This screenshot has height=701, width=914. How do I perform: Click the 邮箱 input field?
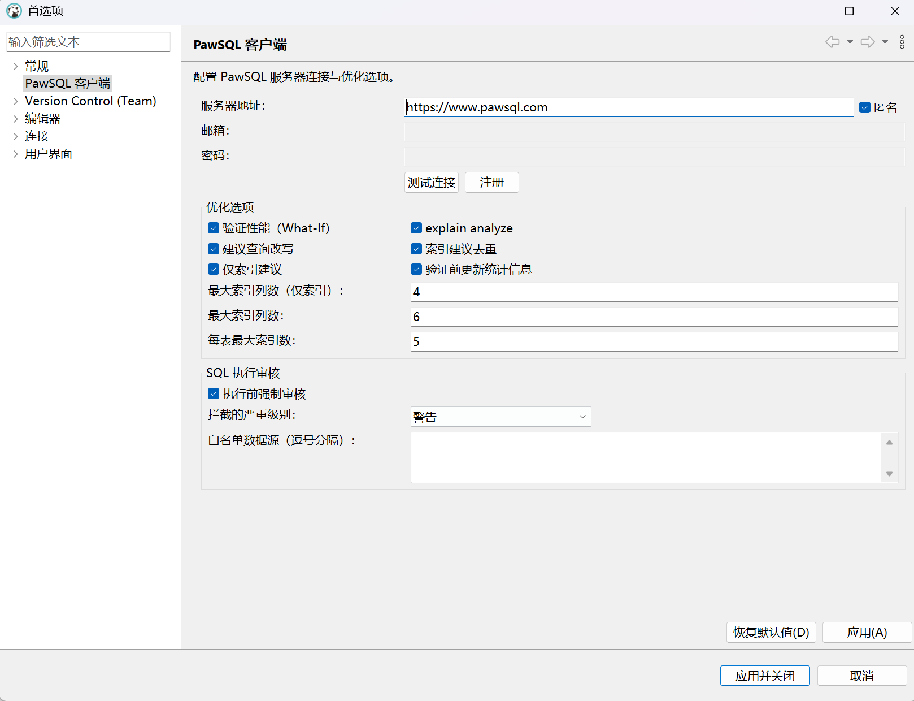tap(654, 132)
